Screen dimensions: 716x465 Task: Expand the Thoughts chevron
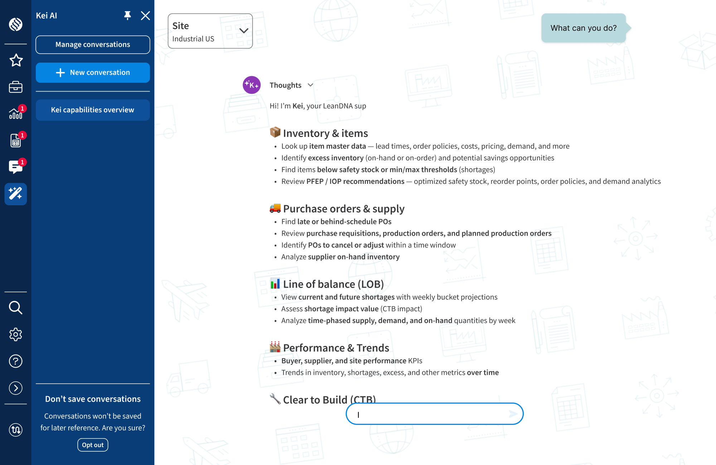tap(310, 85)
